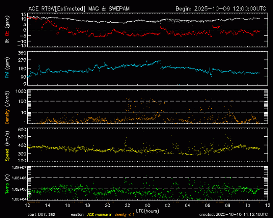Screen dimensions: 273x218
Task: Click the 1000 tick on Density axis
Action: [x=20, y=91]
